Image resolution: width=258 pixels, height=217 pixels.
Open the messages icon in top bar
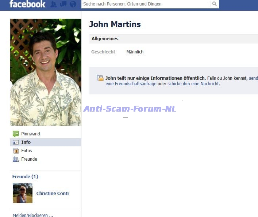[63, 4]
